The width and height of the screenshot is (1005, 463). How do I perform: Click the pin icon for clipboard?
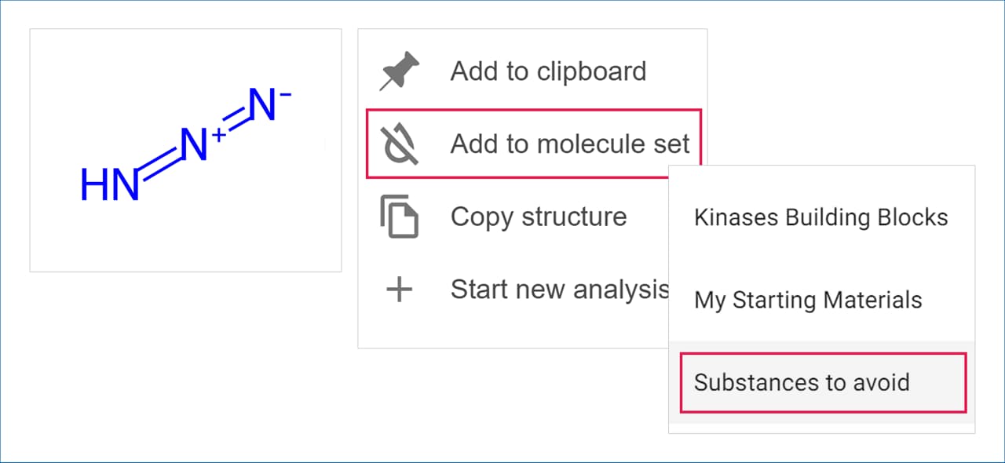400,72
